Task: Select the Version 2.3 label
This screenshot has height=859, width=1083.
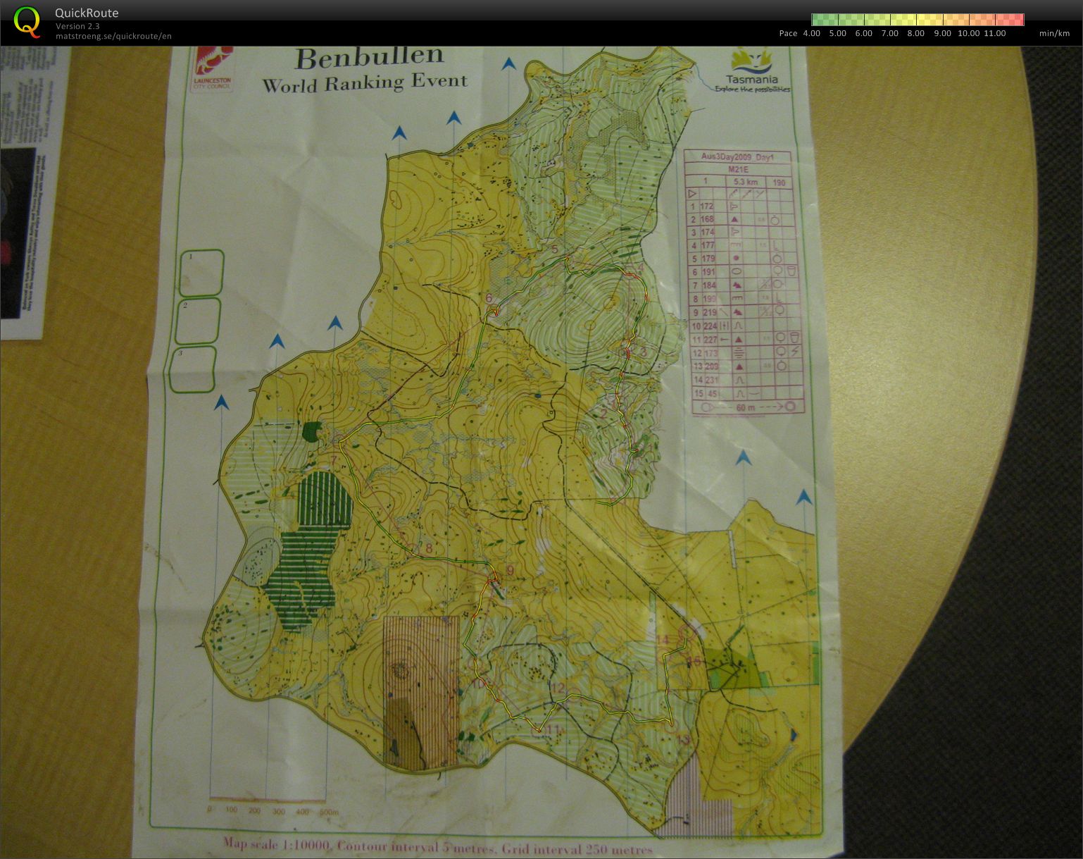Action: coord(77,26)
